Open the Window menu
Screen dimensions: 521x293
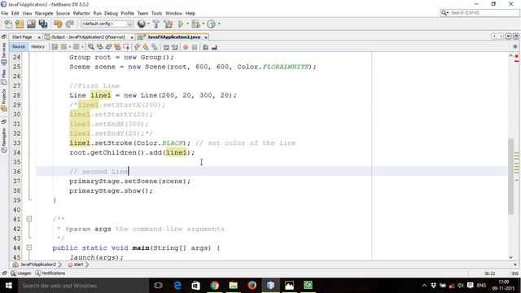173,13
